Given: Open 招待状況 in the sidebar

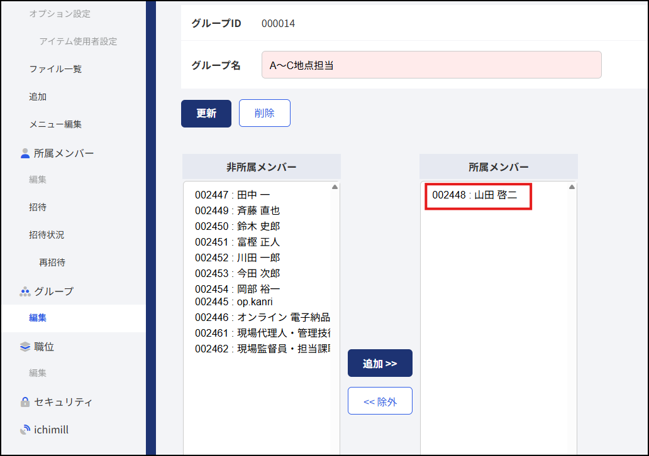Looking at the screenshot, I should tap(47, 235).
